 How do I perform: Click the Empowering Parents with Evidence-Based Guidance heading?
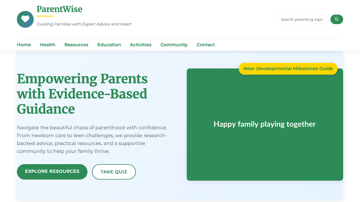[x=82, y=94]
